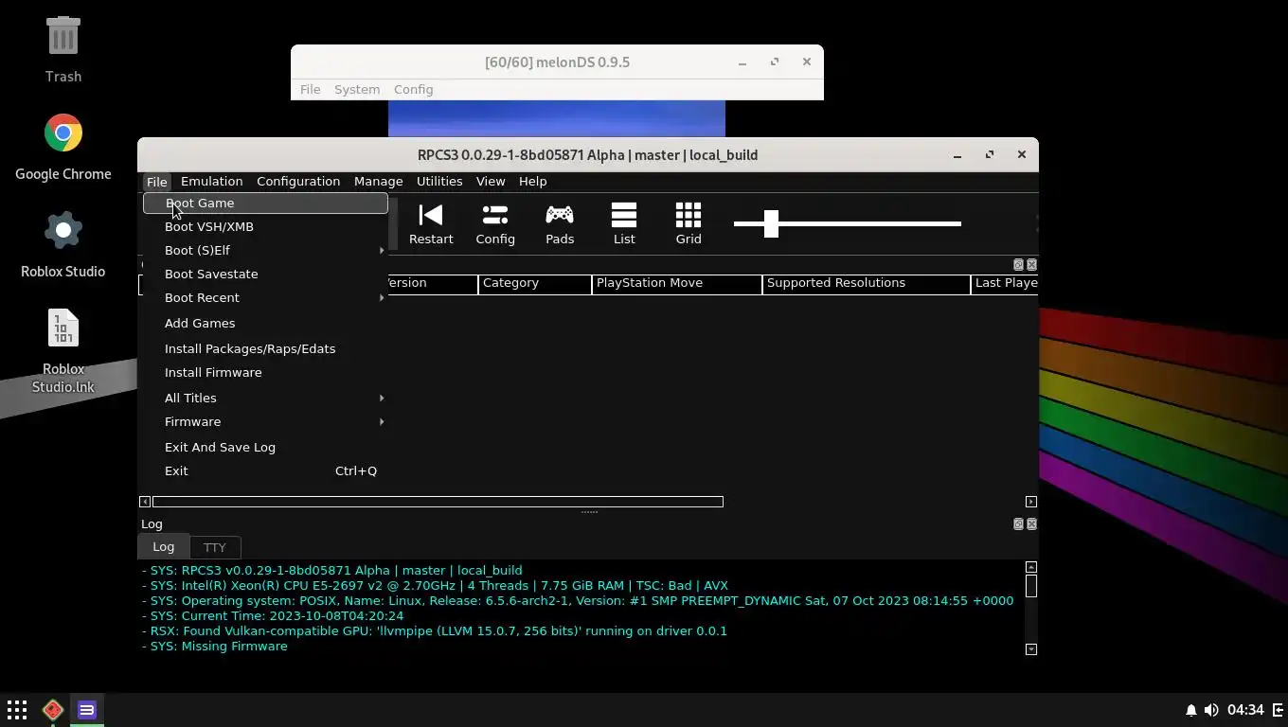This screenshot has width=1288, height=727.
Task: Click the purple taskbar app icon
Action: pos(87,710)
